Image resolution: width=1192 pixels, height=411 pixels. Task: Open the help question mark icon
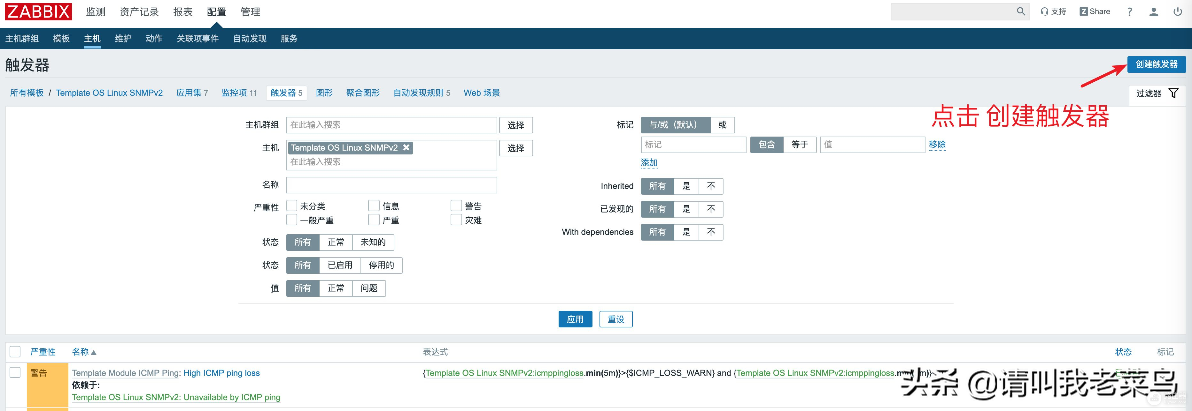(1130, 12)
